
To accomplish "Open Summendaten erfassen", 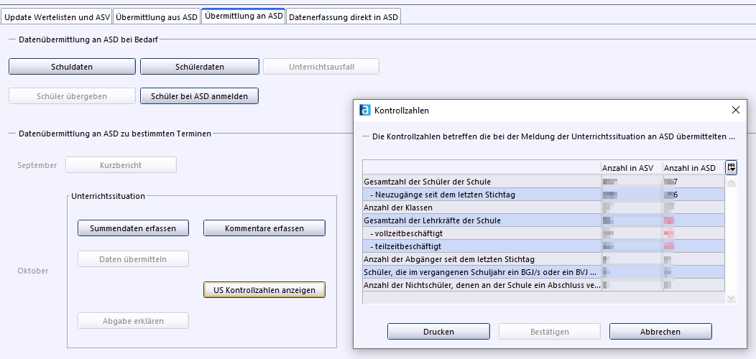I will click(132, 228).
